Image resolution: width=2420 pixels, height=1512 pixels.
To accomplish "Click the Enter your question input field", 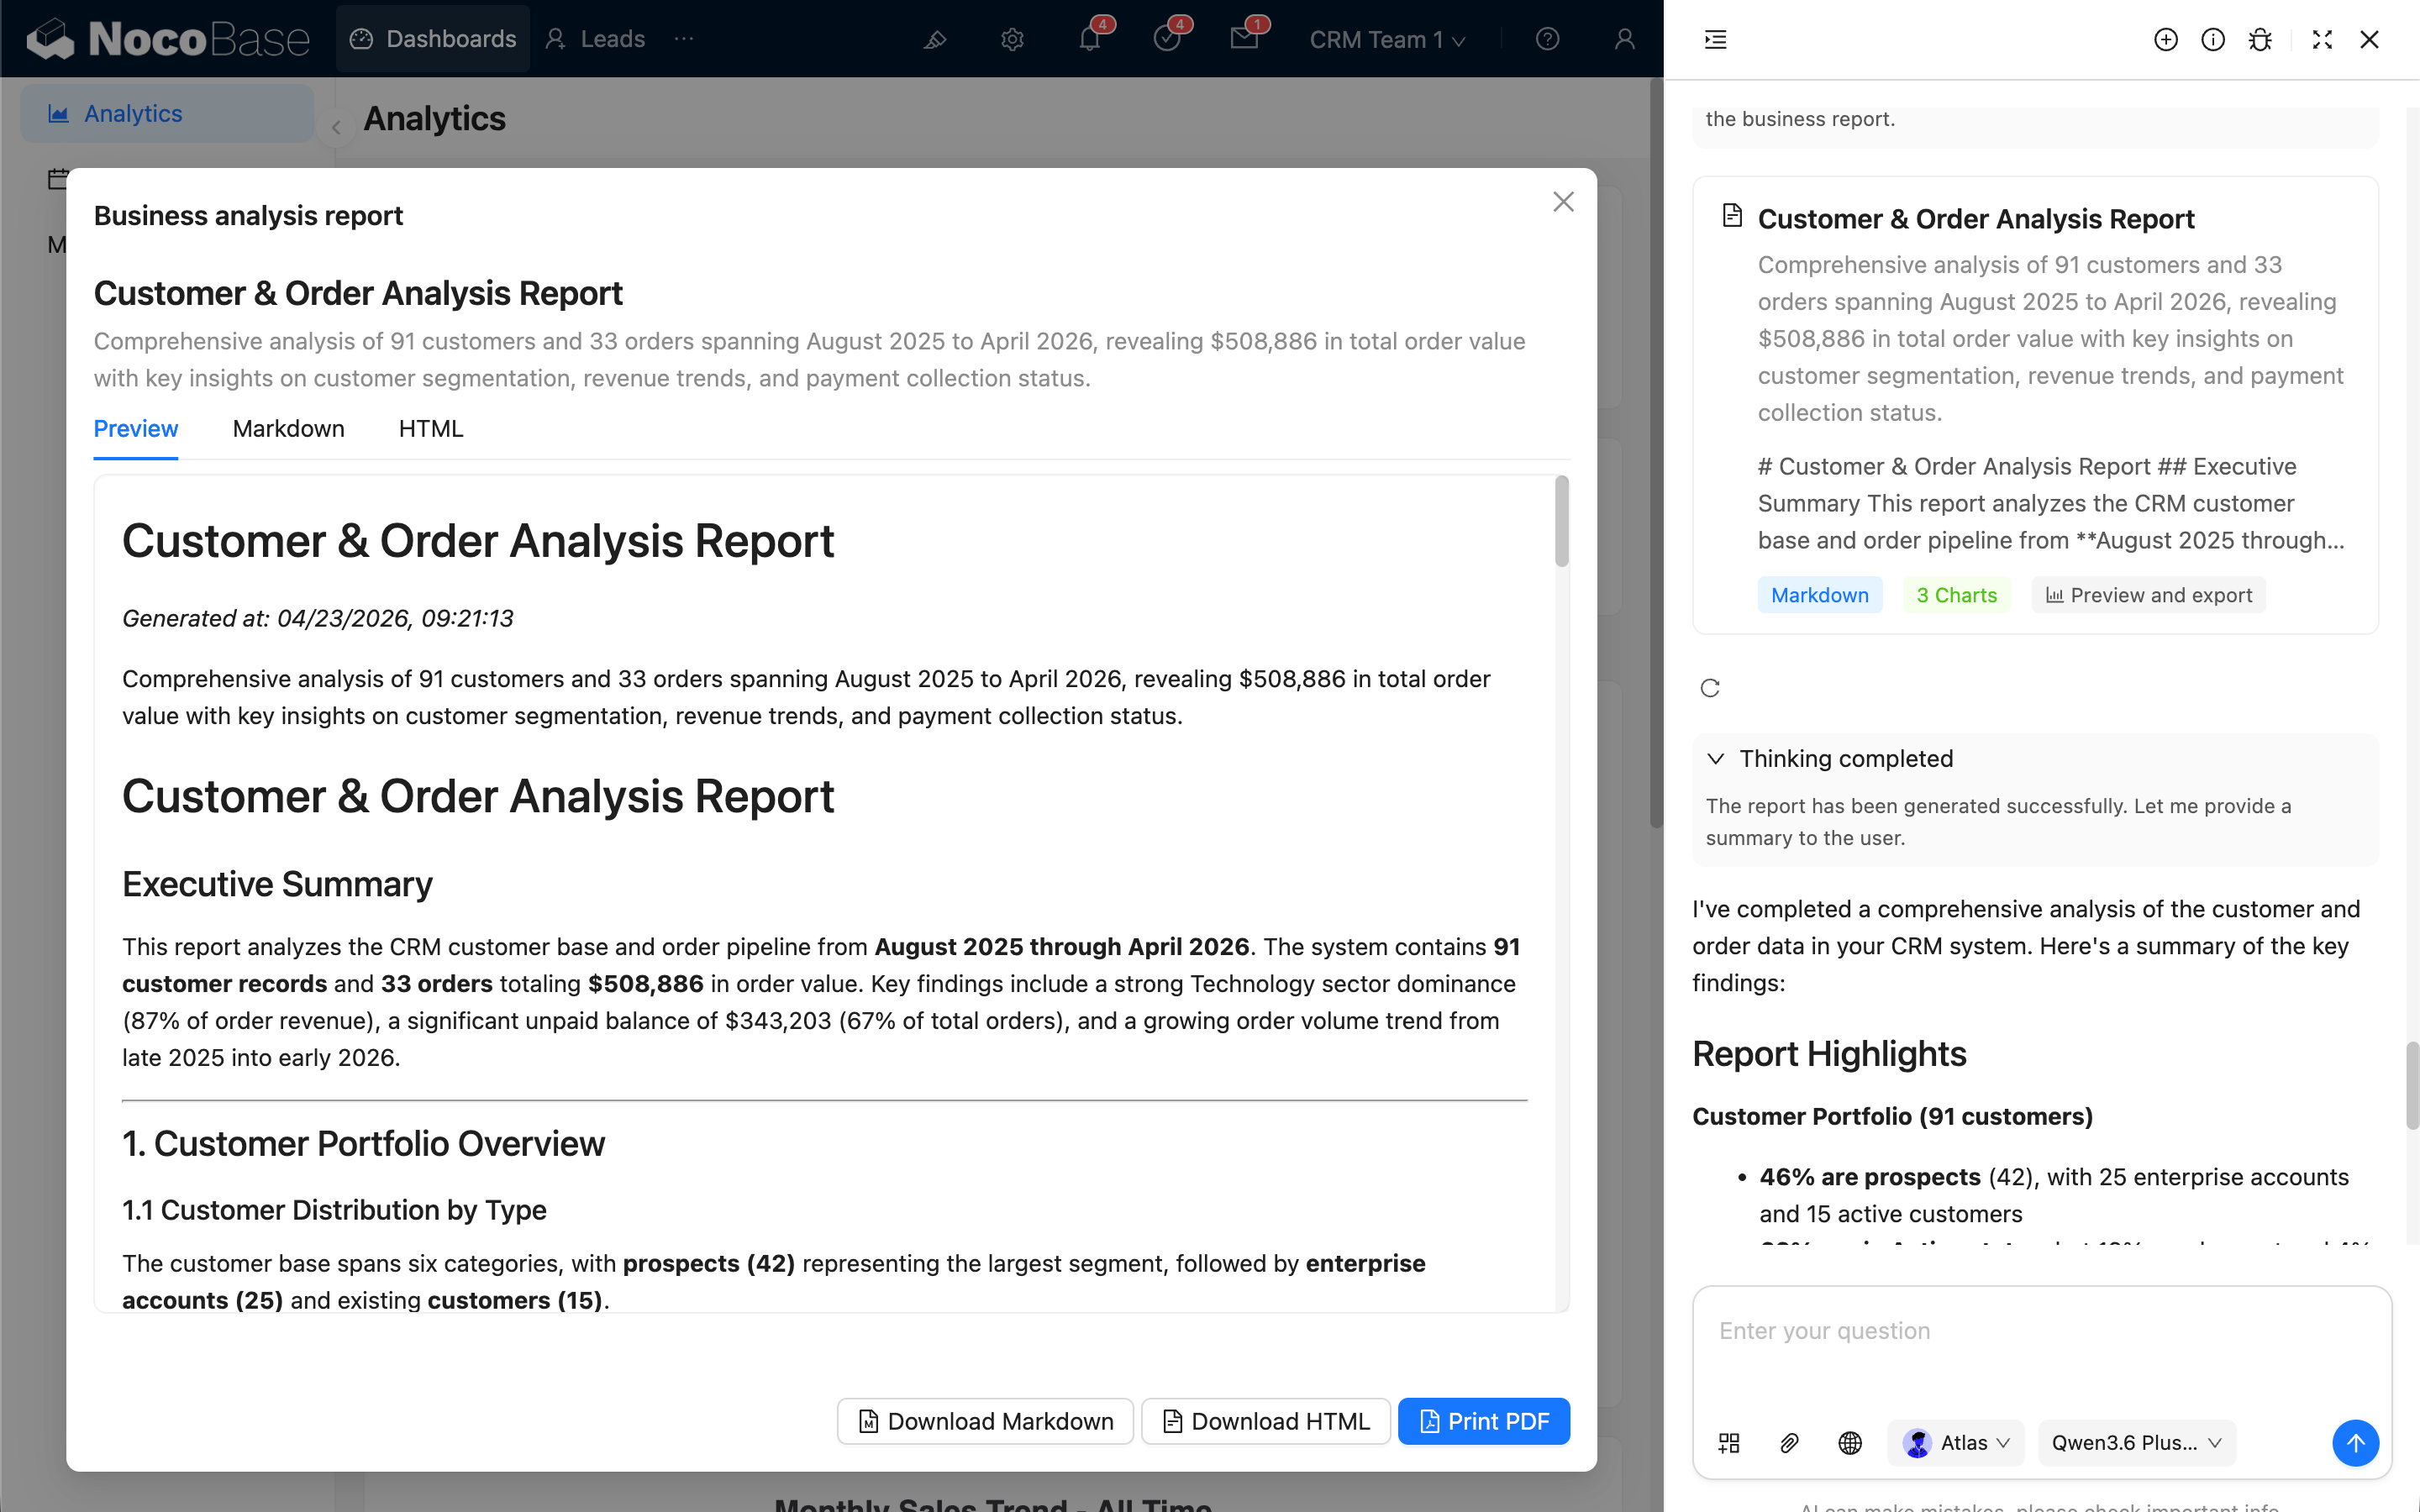I will pyautogui.click(x=2040, y=1345).
